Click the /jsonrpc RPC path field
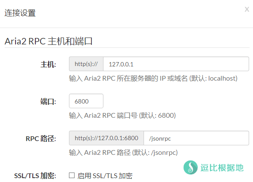The width and height of the screenshot is (253, 182). click(196, 138)
